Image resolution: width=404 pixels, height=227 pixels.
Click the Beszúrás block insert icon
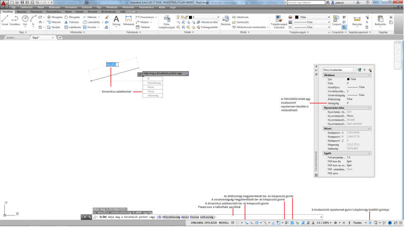226,20
